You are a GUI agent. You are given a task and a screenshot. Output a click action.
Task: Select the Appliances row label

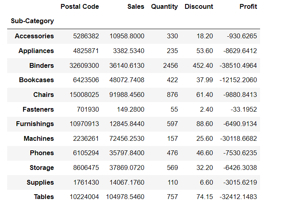(36, 51)
